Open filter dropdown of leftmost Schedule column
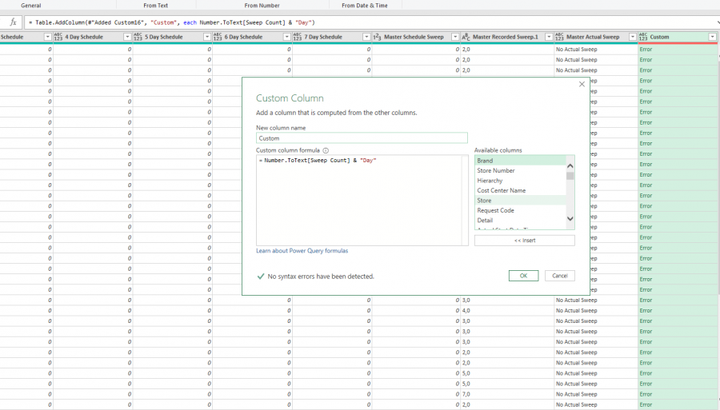This screenshot has width=720, height=410. pyautogui.click(x=47, y=37)
